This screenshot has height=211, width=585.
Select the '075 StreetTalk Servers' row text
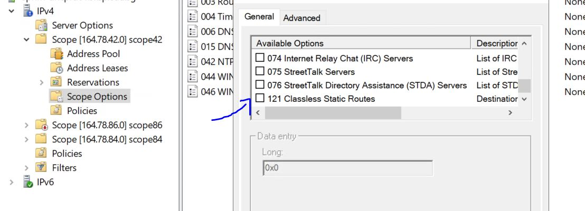click(311, 72)
